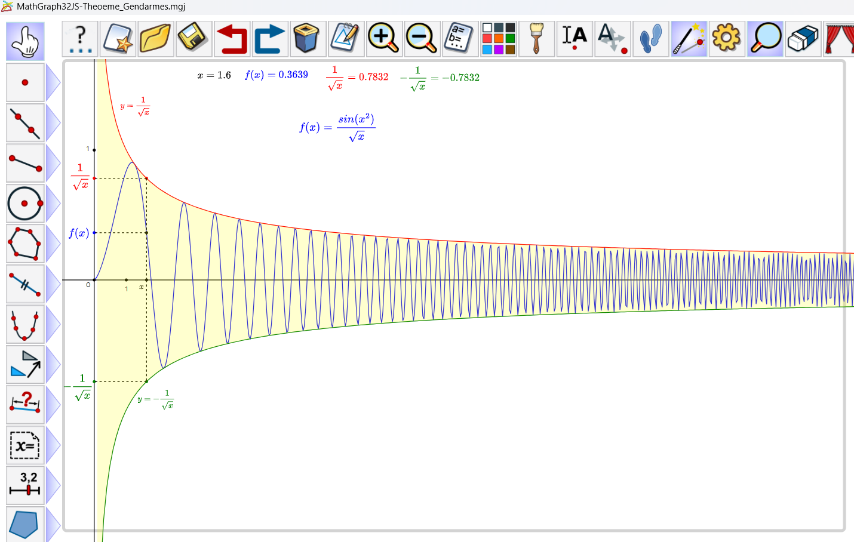Expand the polygon tools arrow
The height and width of the screenshot is (542, 854).
tap(53, 244)
